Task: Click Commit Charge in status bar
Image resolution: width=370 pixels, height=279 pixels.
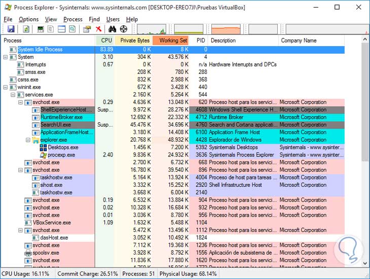Action: [x=88, y=274]
